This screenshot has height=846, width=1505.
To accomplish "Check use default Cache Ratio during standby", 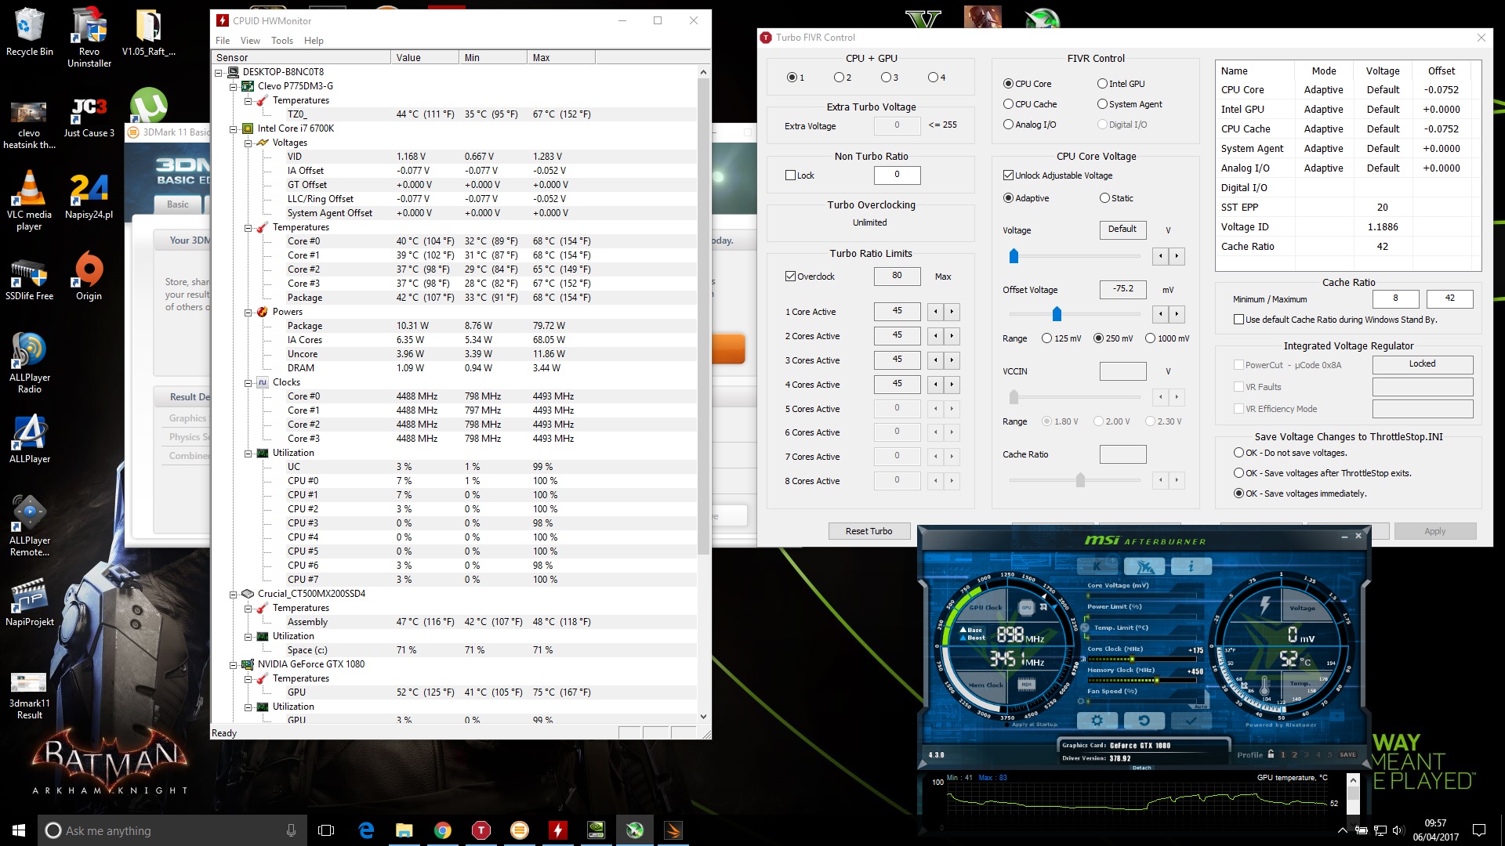I will pyautogui.click(x=1238, y=320).
